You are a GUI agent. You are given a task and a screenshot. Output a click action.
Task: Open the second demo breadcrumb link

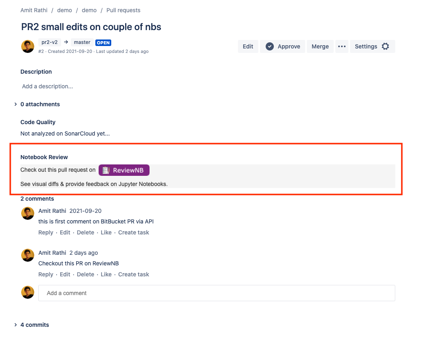tap(89, 10)
